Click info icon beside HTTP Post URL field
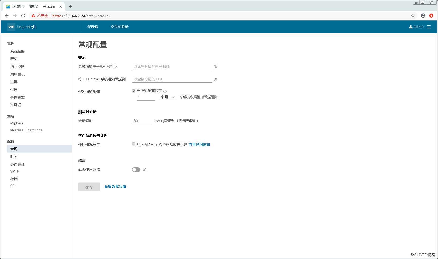Screen dimensions: 438x259 point(215,79)
